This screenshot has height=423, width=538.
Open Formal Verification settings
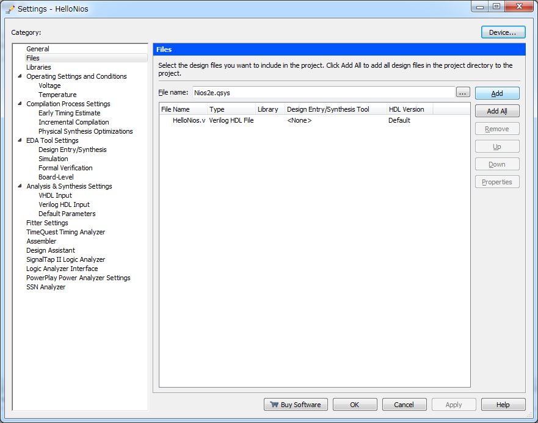65,168
